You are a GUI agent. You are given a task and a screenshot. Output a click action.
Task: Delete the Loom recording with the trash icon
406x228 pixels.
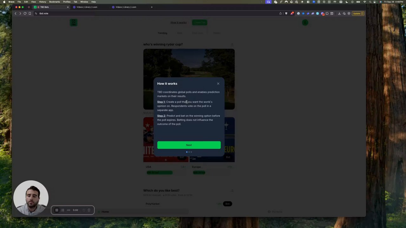(x=89, y=210)
